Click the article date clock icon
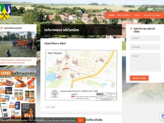This screenshot has width=164, height=123. click(x=45, y=107)
